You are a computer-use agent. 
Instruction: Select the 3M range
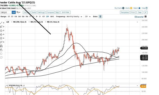19,17
